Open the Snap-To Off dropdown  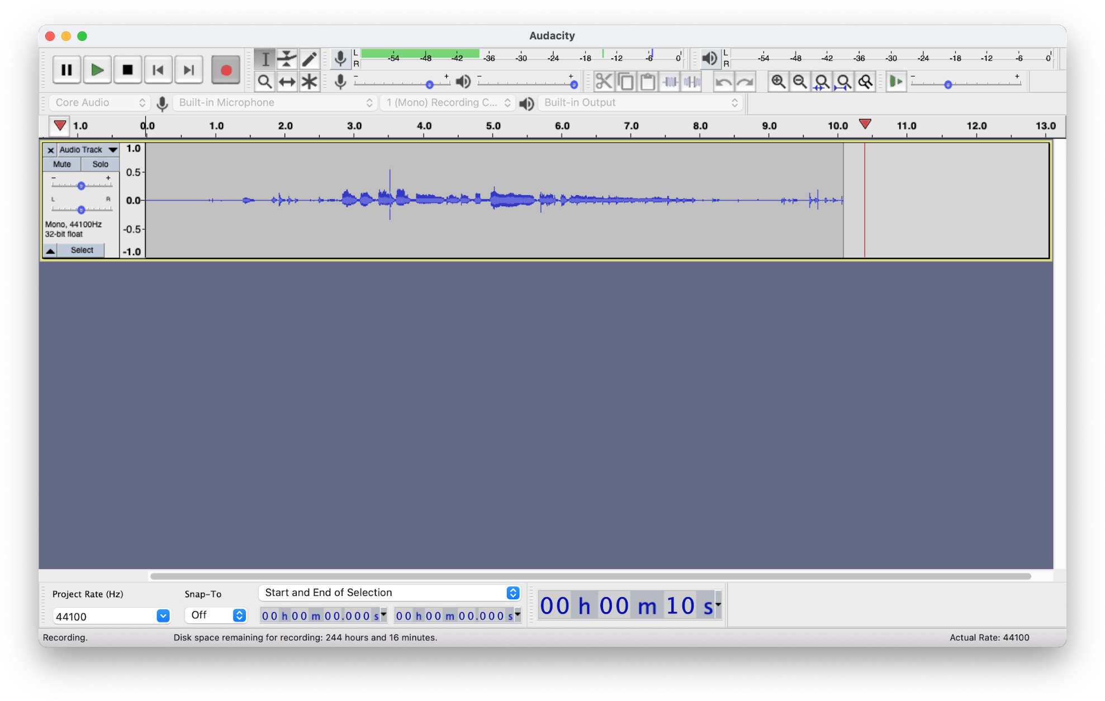point(216,615)
